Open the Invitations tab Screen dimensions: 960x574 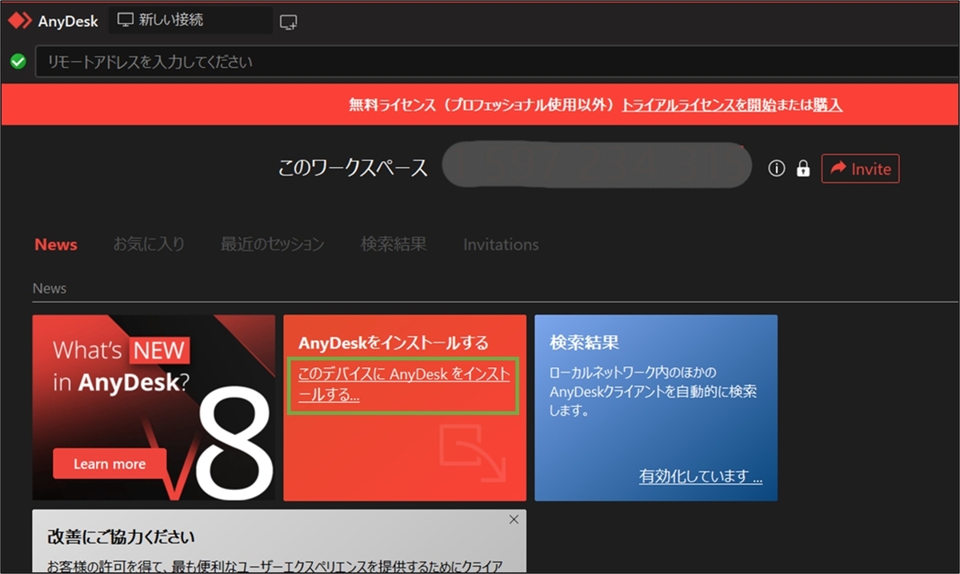click(500, 245)
